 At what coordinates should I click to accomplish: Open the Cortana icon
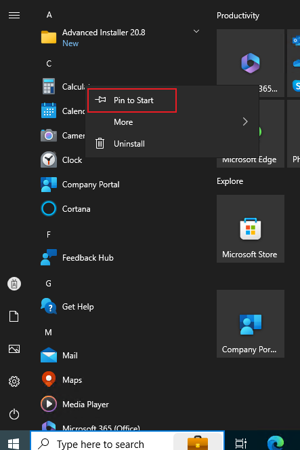tap(49, 208)
